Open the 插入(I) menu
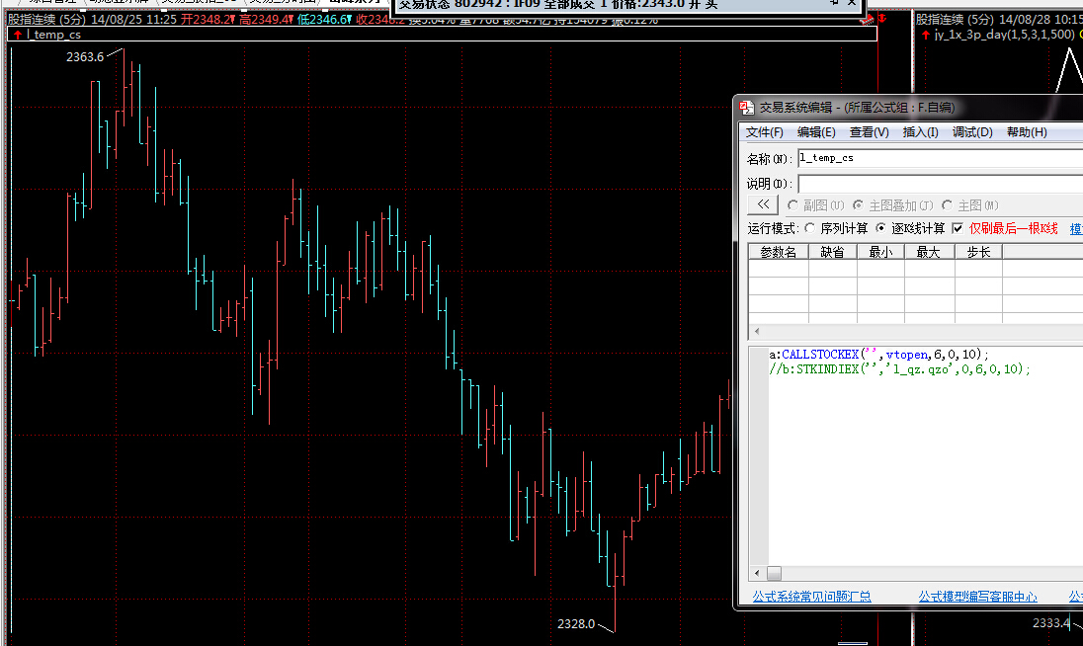The width and height of the screenshot is (1083, 646). pyautogui.click(x=920, y=131)
